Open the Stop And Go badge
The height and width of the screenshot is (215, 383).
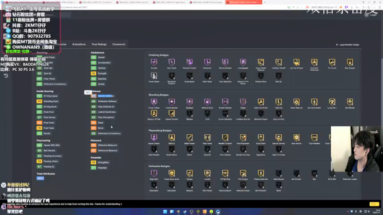pos(296,138)
